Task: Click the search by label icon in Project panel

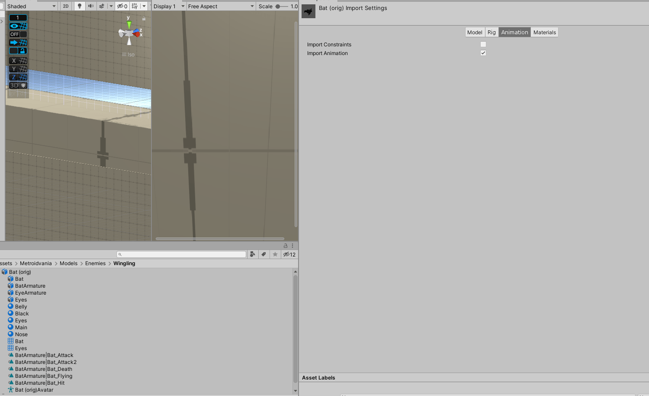Action: 264,254
